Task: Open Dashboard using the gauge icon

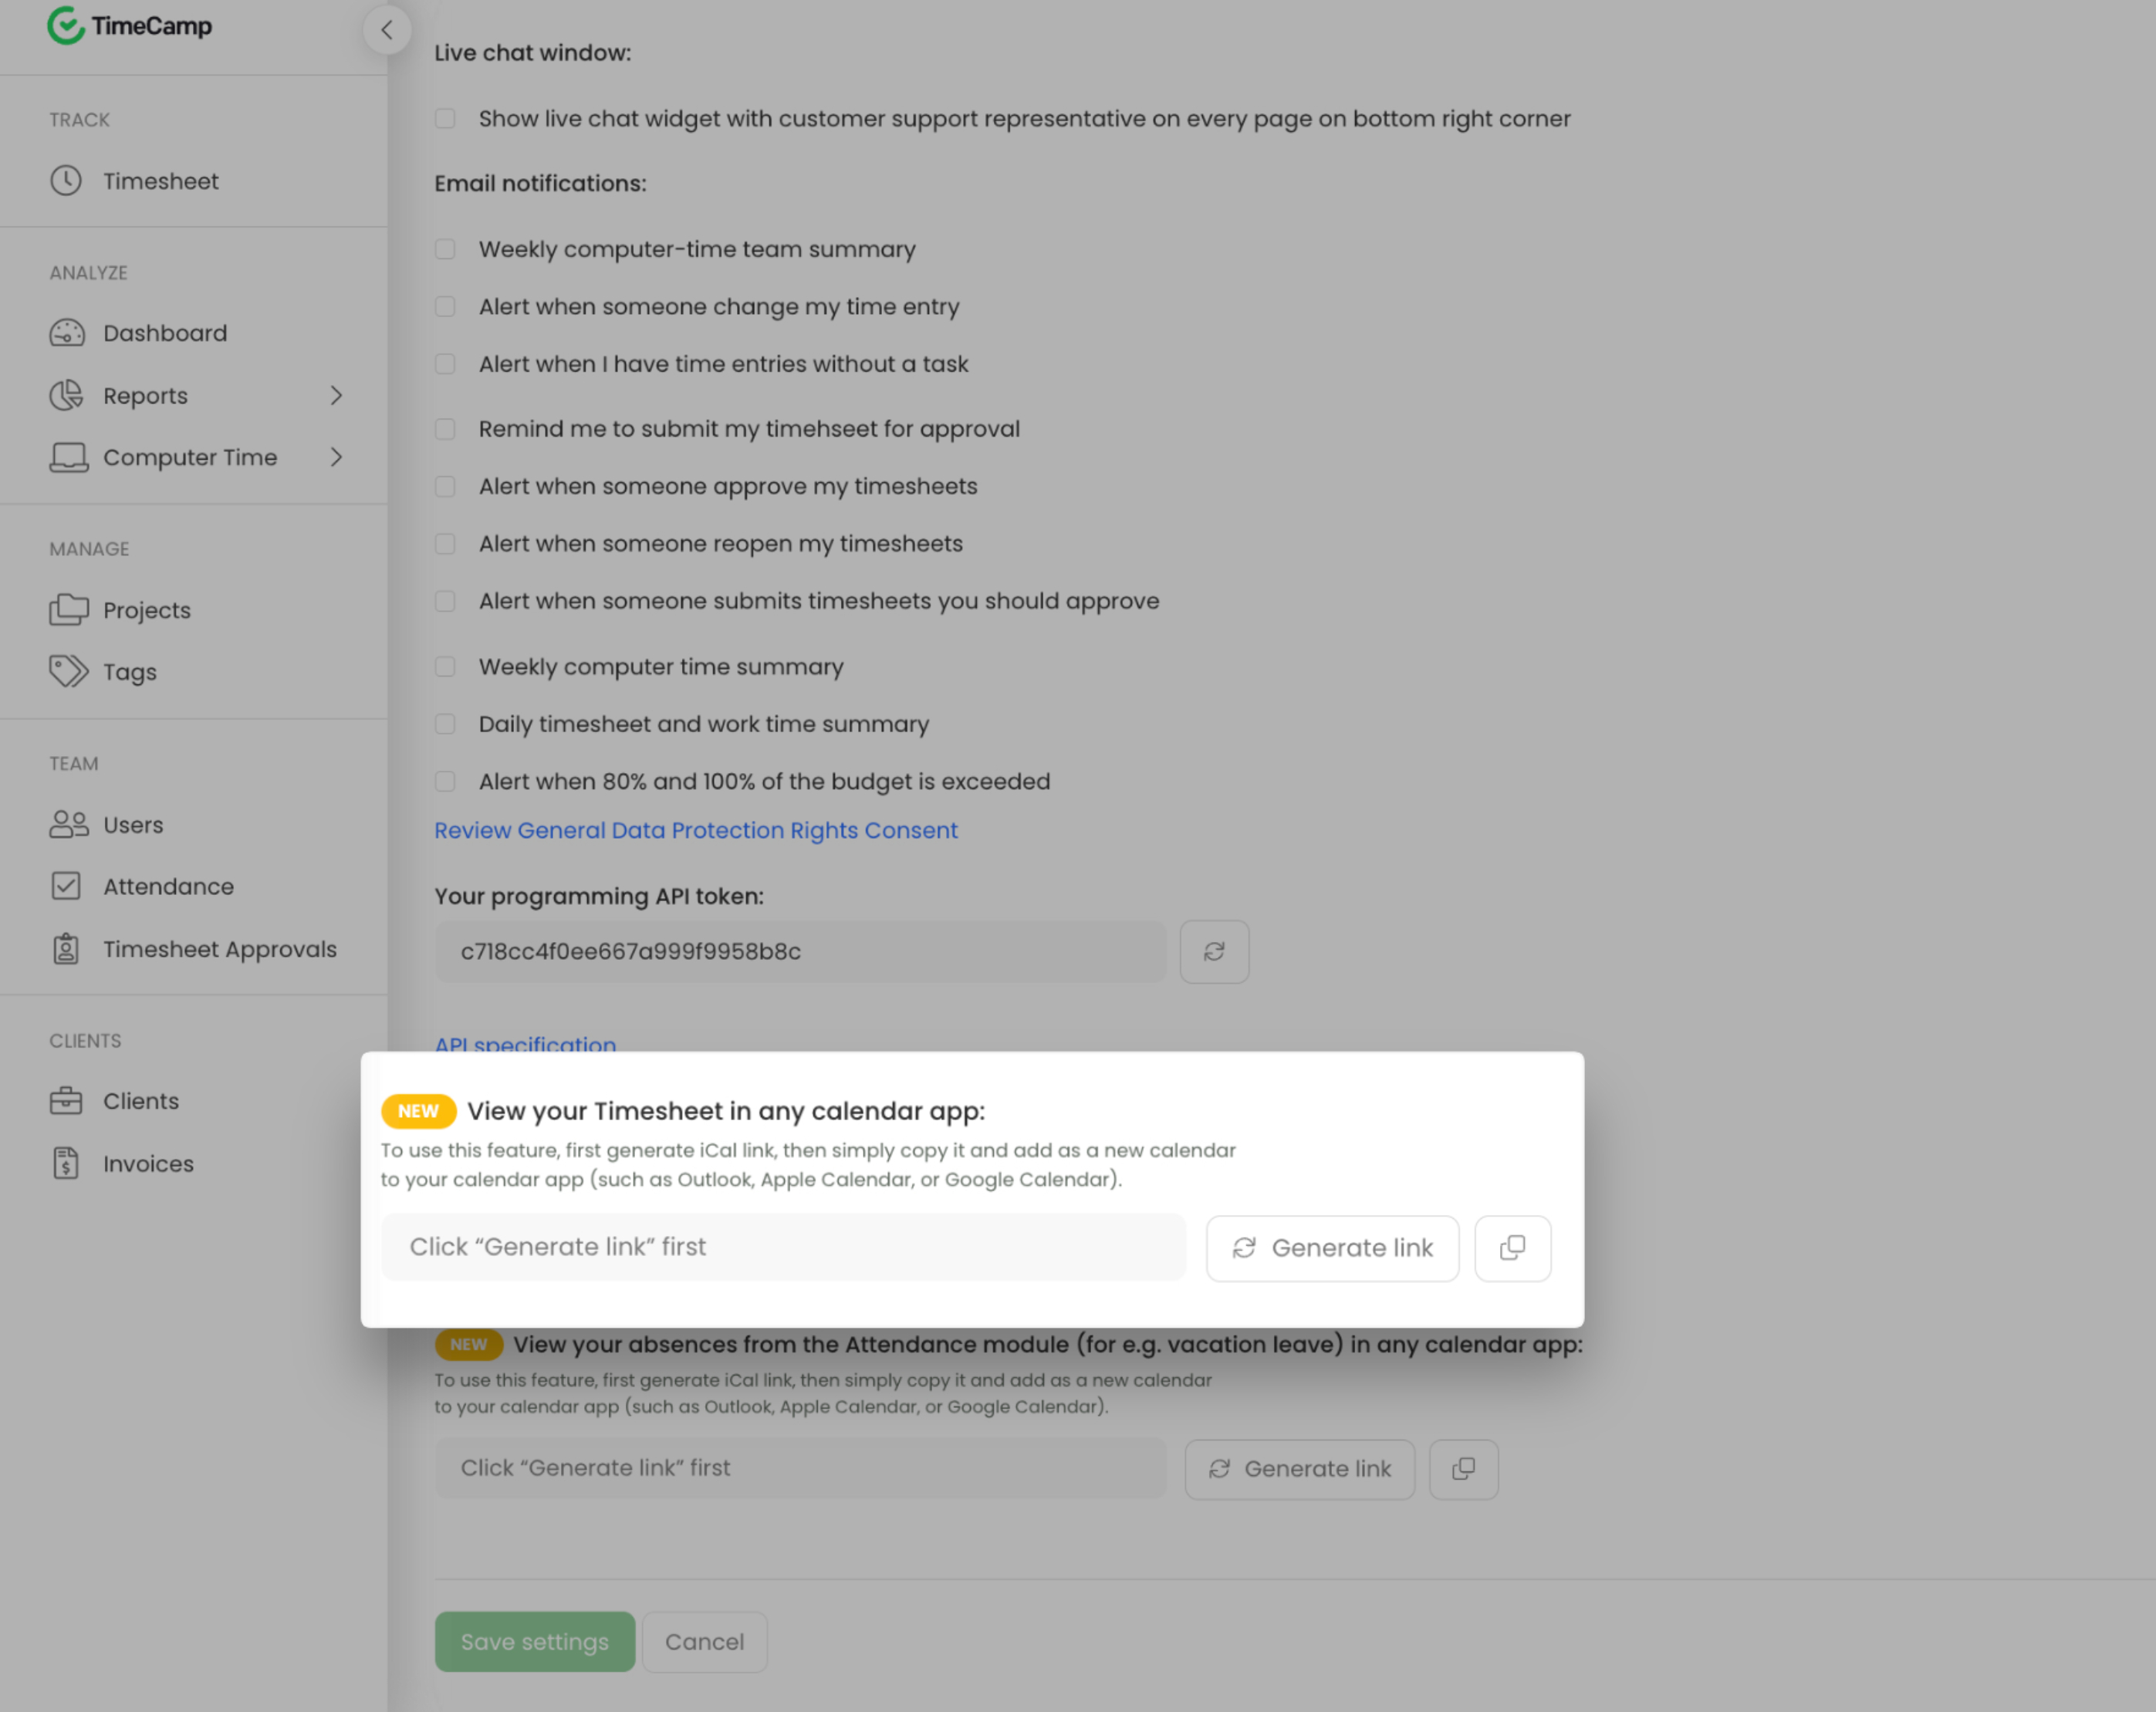Action: click(67, 333)
